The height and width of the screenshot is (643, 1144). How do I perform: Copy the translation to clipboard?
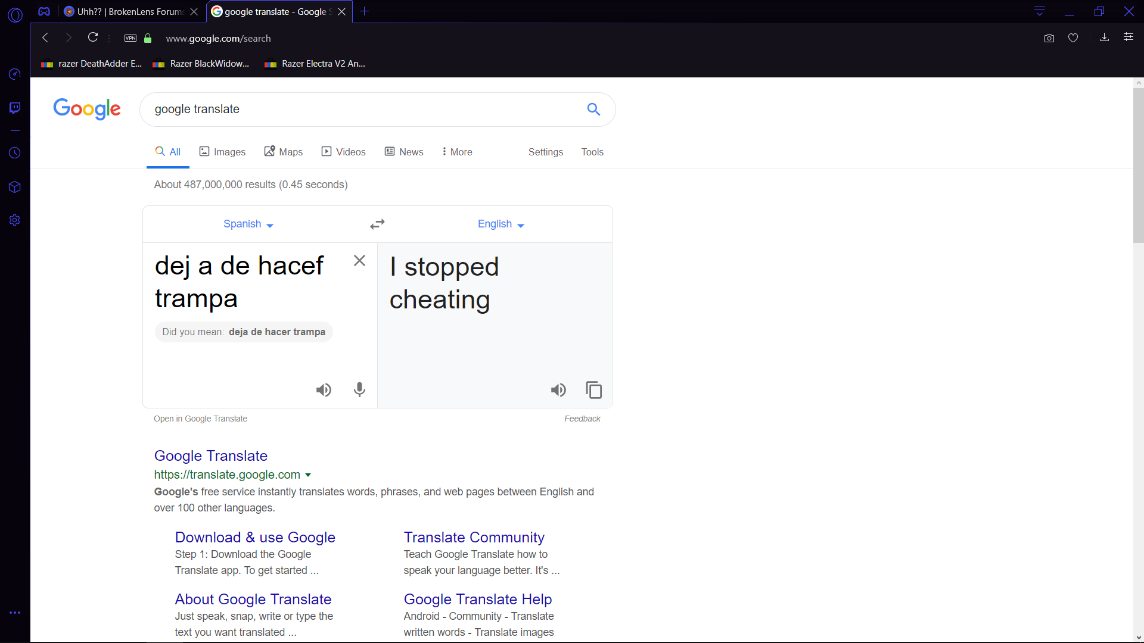coord(594,390)
